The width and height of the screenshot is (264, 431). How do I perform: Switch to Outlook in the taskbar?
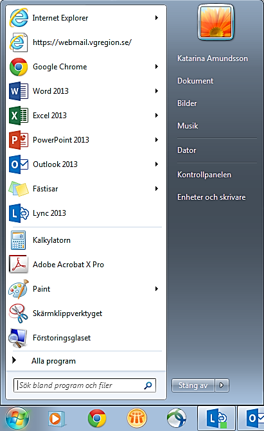pos(251,419)
